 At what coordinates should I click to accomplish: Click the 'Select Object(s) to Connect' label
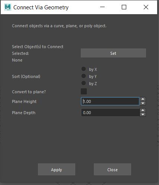38,47
